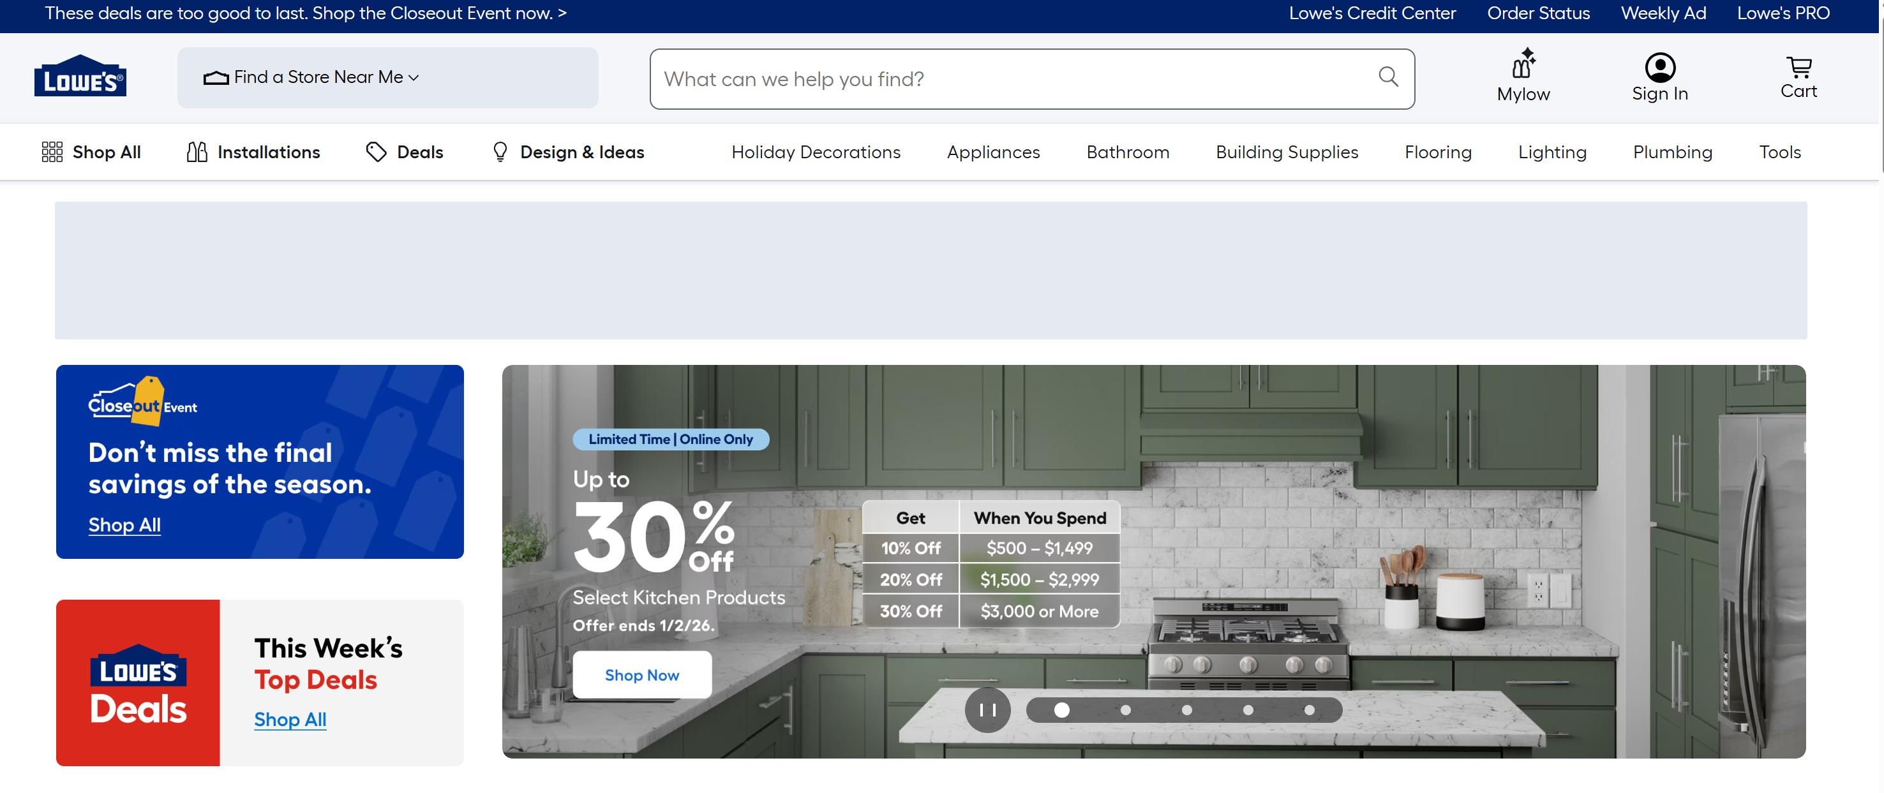The width and height of the screenshot is (1884, 793).
Task: Open the Holiday Decorations menu
Action: point(816,152)
